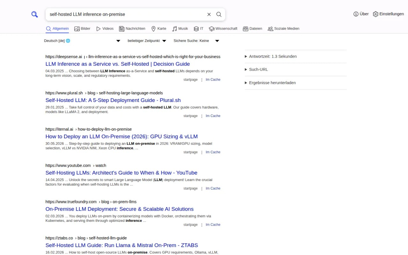Open Self-Hosted LLM 5-Step Deployment Guide
The height and width of the screenshot is (255, 408).
[113, 100]
